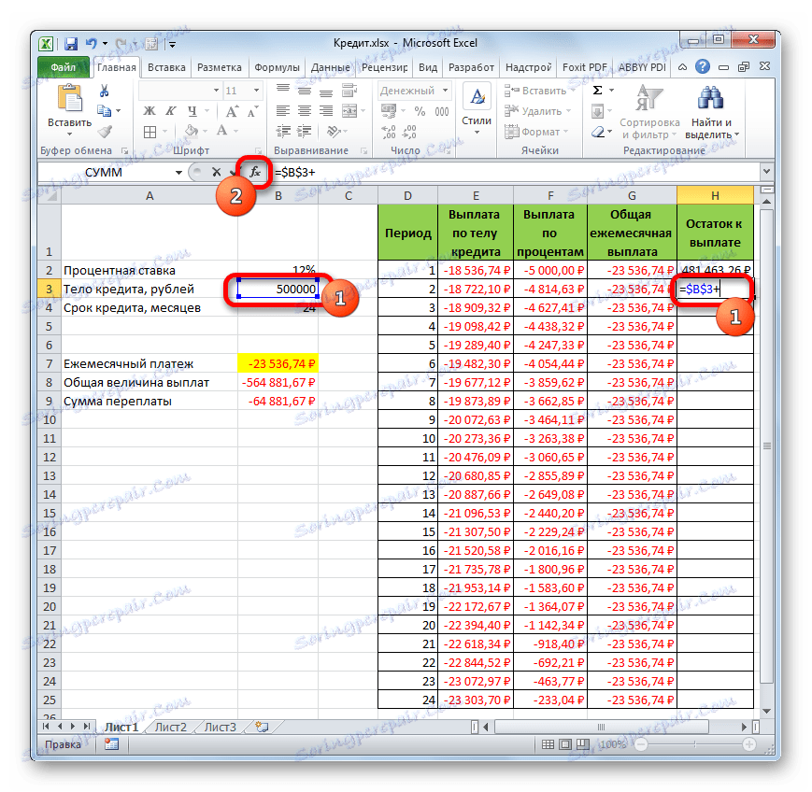The height and width of the screenshot is (792, 812).
Task: Select the column H header
Action: coord(715,196)
